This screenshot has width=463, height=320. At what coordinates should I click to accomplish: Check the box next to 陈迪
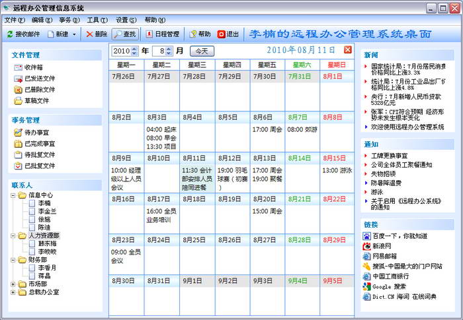click(32, 227)
